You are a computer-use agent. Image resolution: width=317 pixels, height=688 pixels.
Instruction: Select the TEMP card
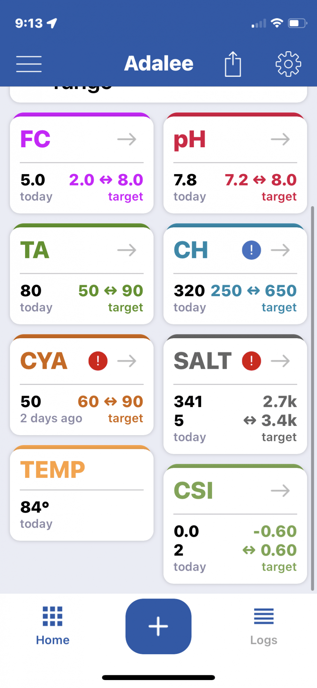pos(82,493)
